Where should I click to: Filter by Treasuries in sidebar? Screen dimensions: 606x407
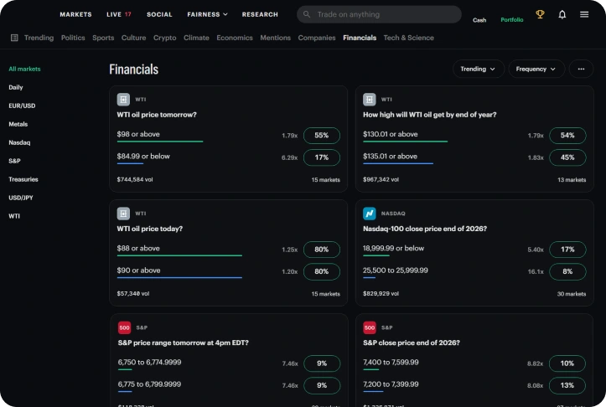click(x=23, y=179)
